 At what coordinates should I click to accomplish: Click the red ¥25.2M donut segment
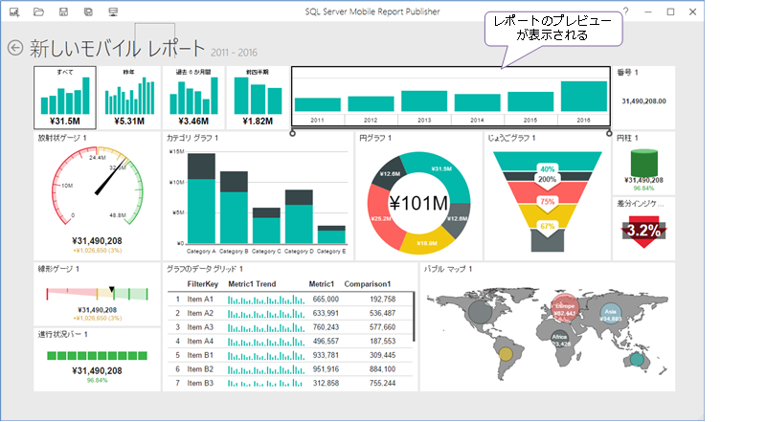pyautogui.click(x=380, y=217)
